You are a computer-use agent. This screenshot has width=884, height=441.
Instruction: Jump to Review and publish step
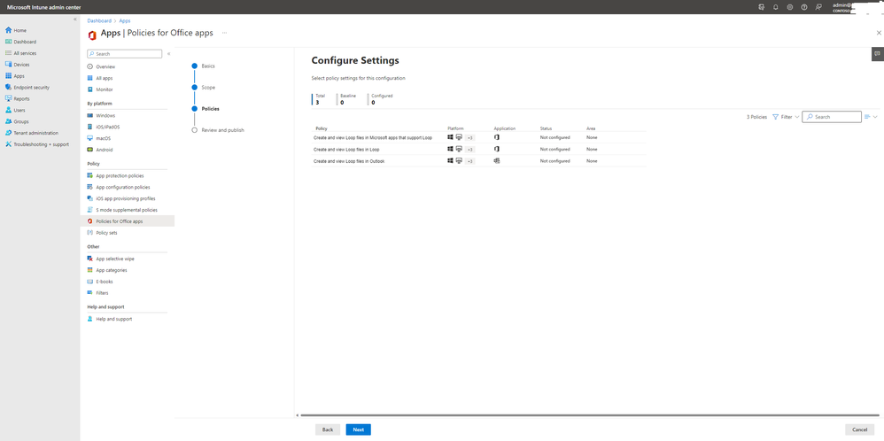[x=222, y=129]
